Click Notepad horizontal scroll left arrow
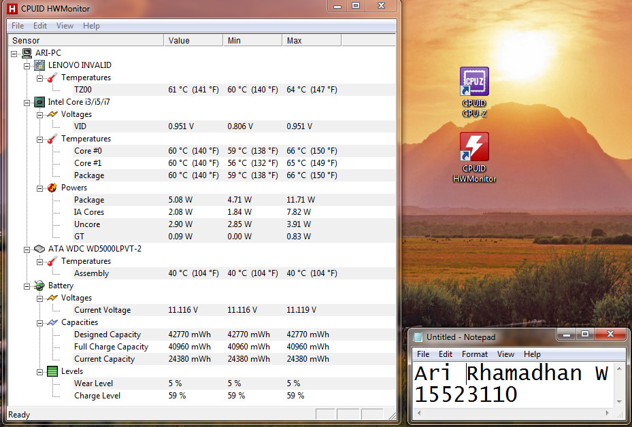The image size is (632, 427). point(419,413)
